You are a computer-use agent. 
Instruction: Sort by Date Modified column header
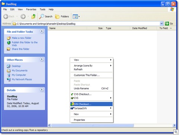coord(144,28)
